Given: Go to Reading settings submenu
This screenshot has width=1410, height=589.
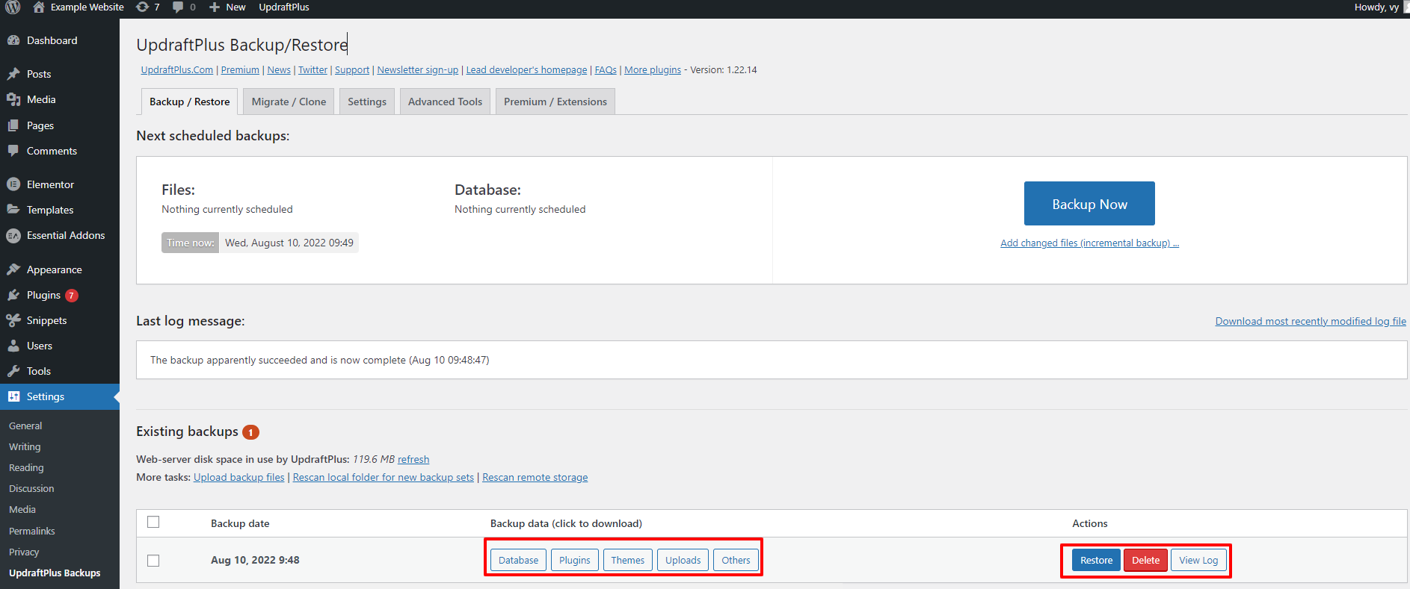Looking at the screenshot, I should [x=26, y=467].
